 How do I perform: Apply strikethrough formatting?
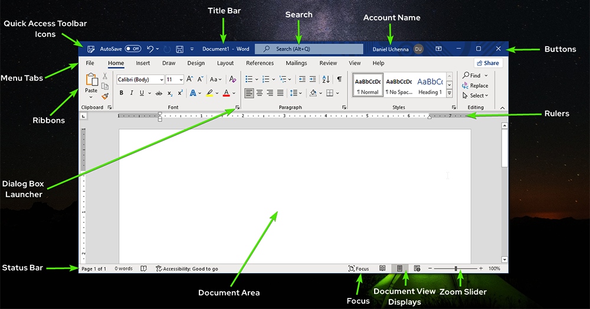[159, 93]
